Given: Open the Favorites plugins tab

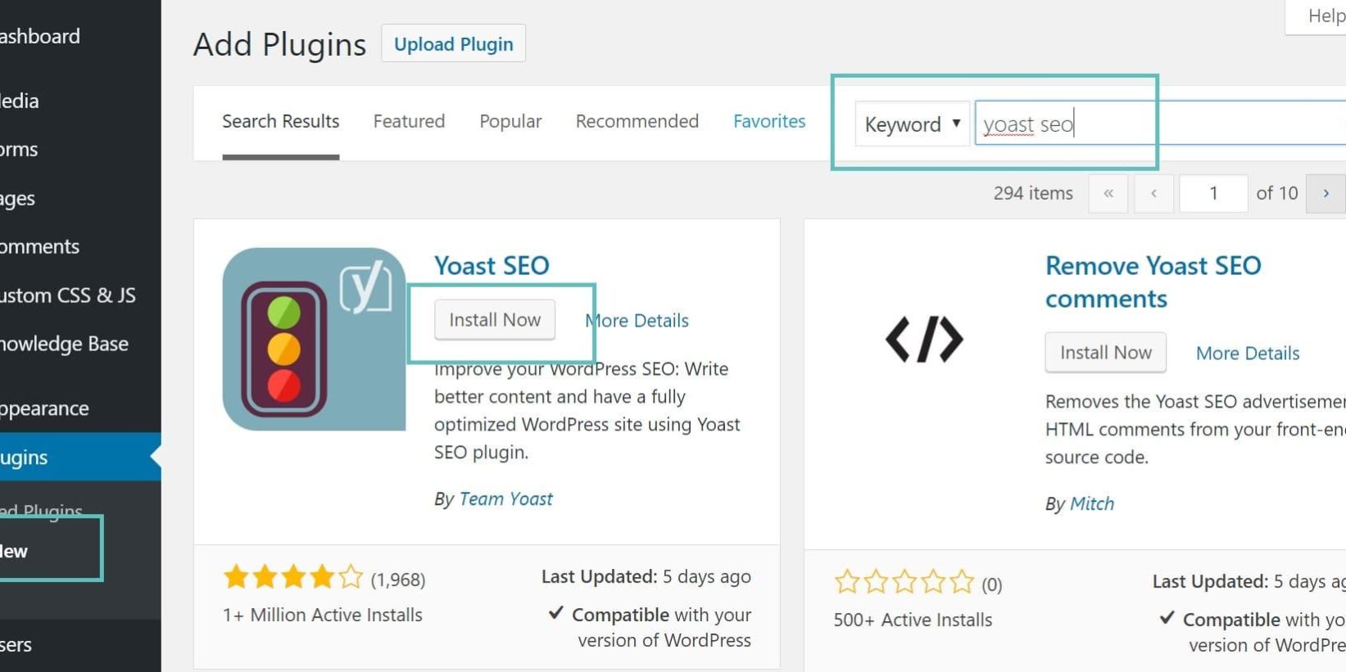Looking at the screenshot, I should 769,121.
